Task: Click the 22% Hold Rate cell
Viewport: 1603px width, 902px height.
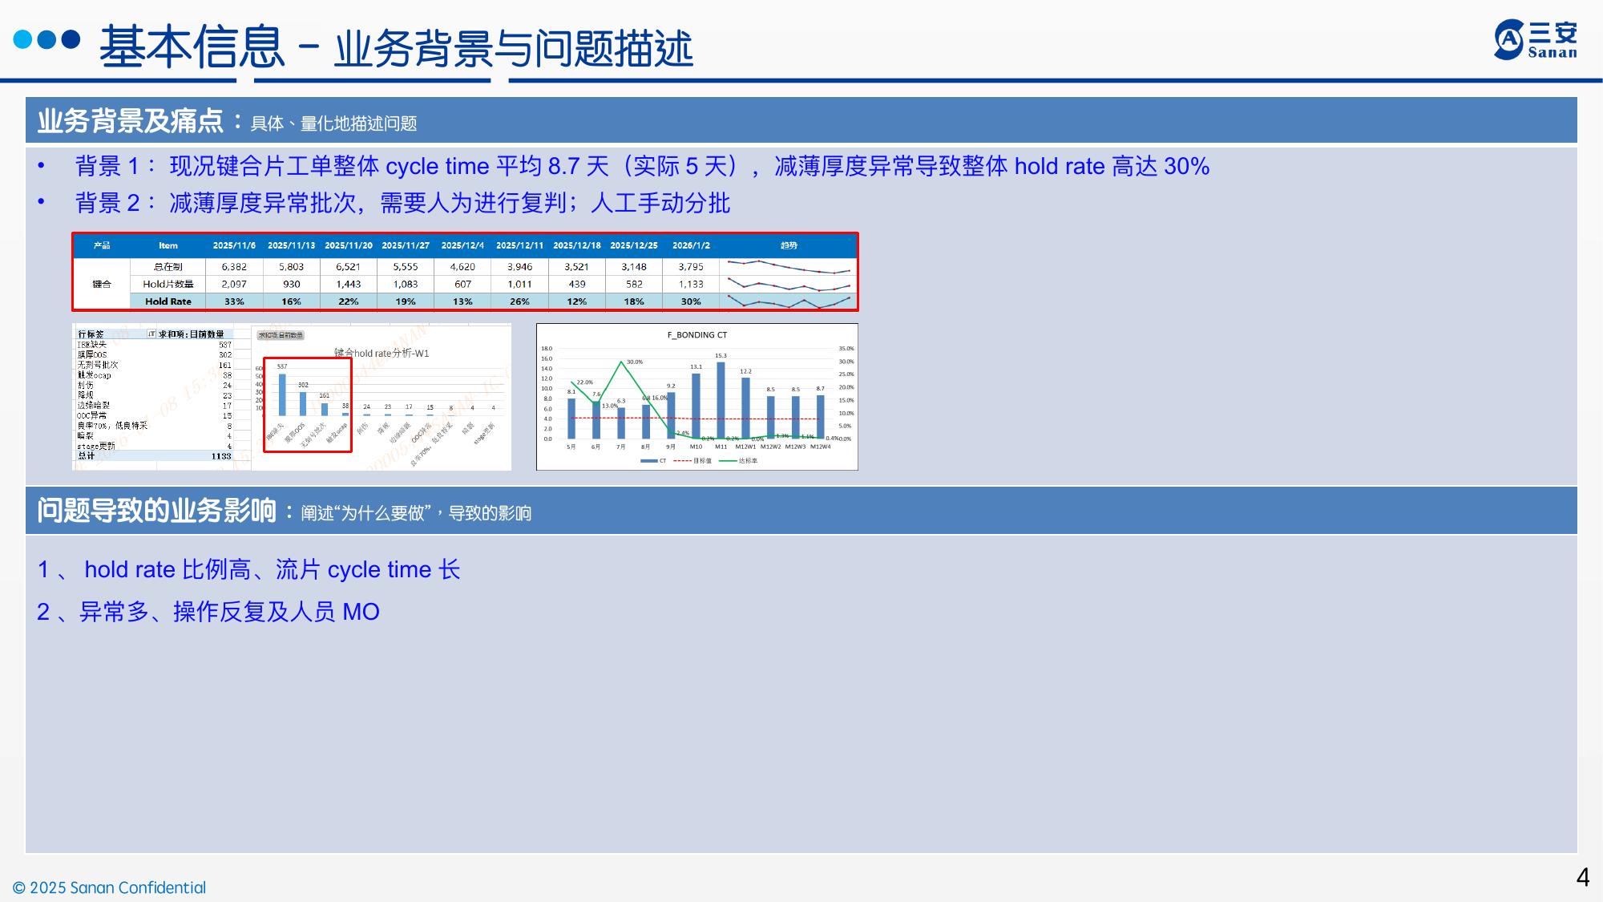Action: click(x=349, y=301)
